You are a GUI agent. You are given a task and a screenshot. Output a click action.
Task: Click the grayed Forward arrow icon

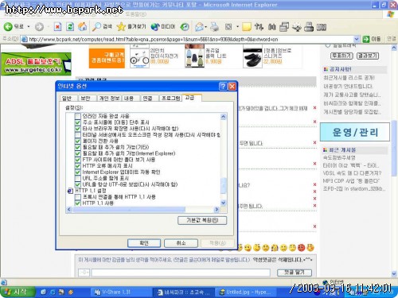click(x=39, y=27)
